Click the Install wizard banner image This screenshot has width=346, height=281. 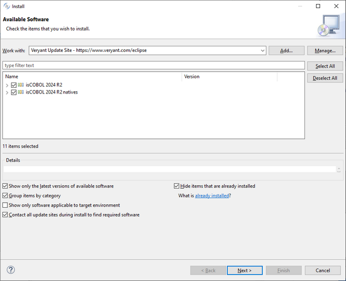(329, 26)
